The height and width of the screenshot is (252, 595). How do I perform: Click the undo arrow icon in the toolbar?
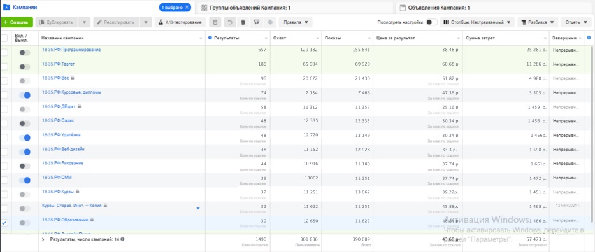(x=229, y=22)
